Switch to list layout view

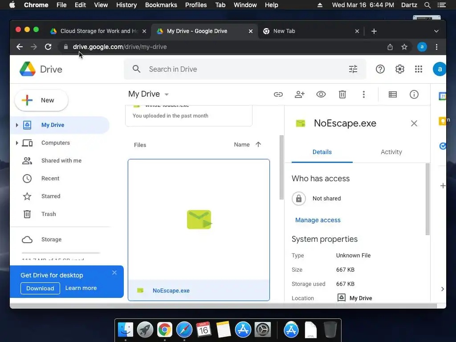[393, 94]
